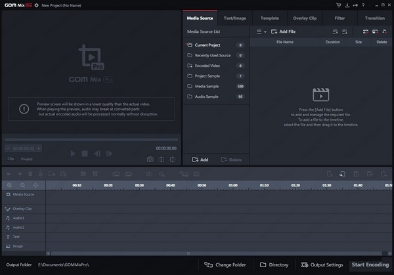
Task: Click the Start Encoding button
Action: [x=371, y=264]
